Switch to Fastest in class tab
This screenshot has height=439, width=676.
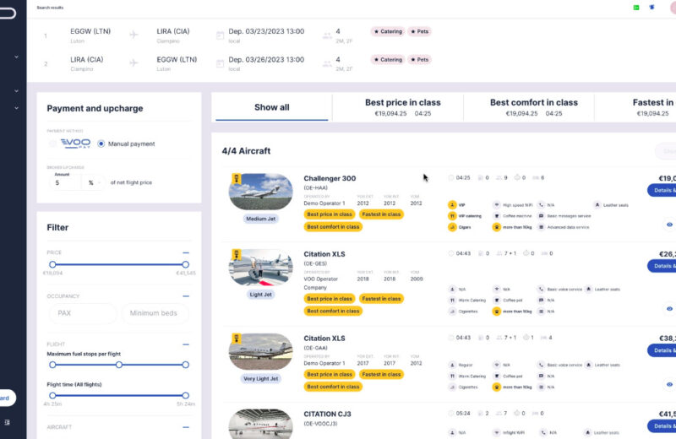click(x=635, y=107)
